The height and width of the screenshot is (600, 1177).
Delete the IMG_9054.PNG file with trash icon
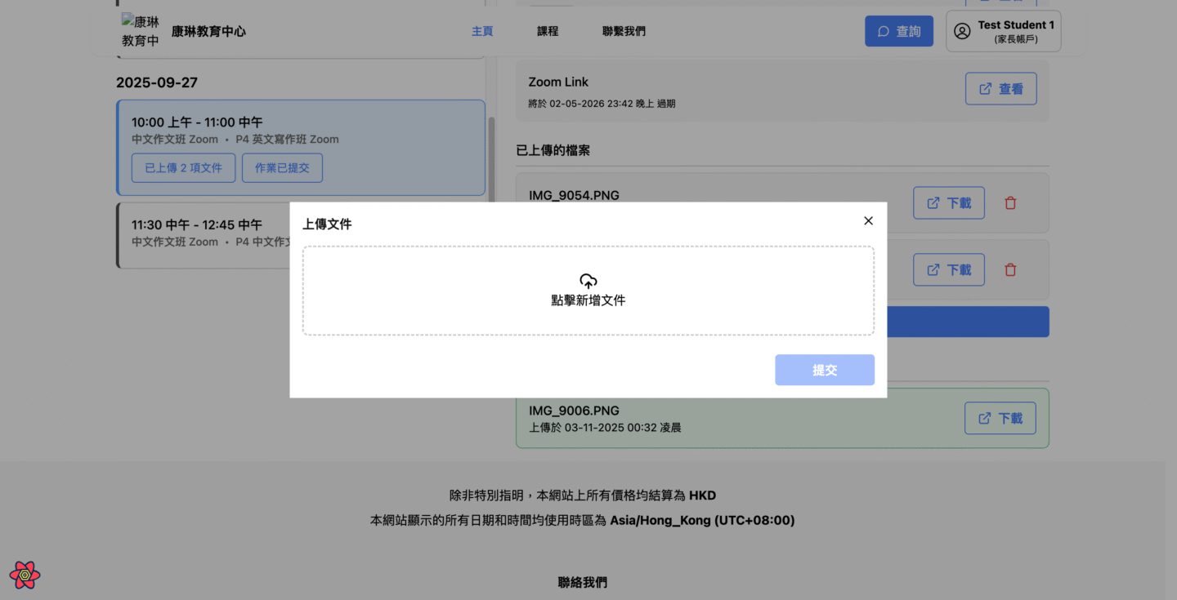click(x=1010, y=203)
